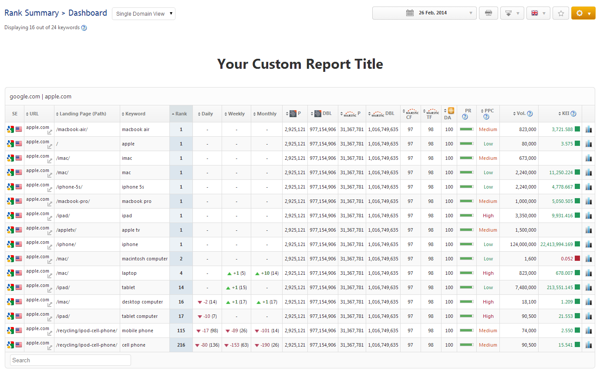Click help icon under PR header
The height and width of the screenshot is (371, 600).
(x=465, y=117)
